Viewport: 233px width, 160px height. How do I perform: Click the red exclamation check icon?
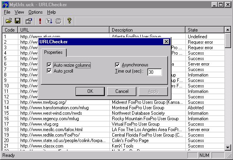(40, 21)
